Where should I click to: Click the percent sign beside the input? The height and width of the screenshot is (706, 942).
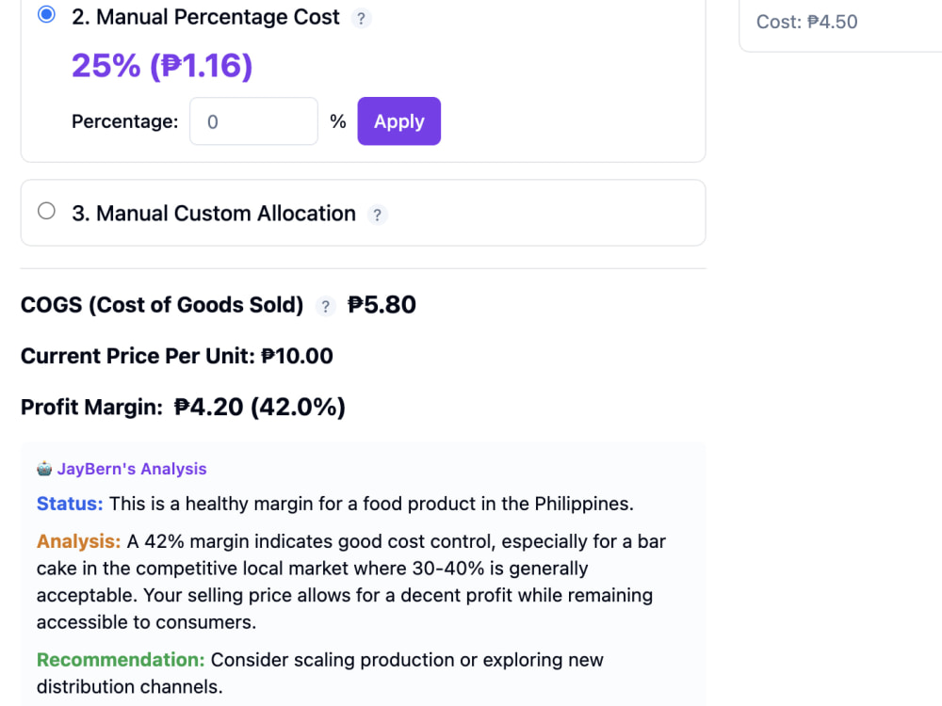337,121
